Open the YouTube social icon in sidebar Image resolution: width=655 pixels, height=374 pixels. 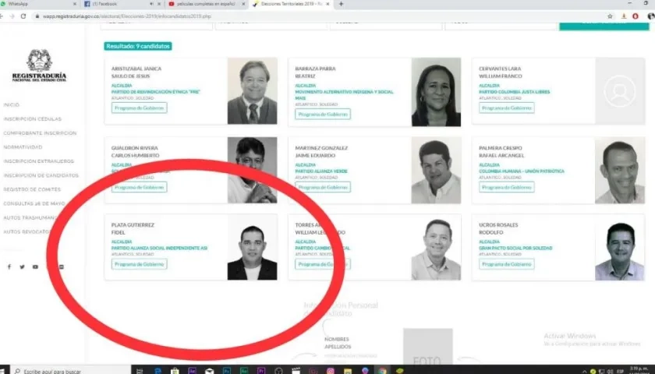click(36, 266)
